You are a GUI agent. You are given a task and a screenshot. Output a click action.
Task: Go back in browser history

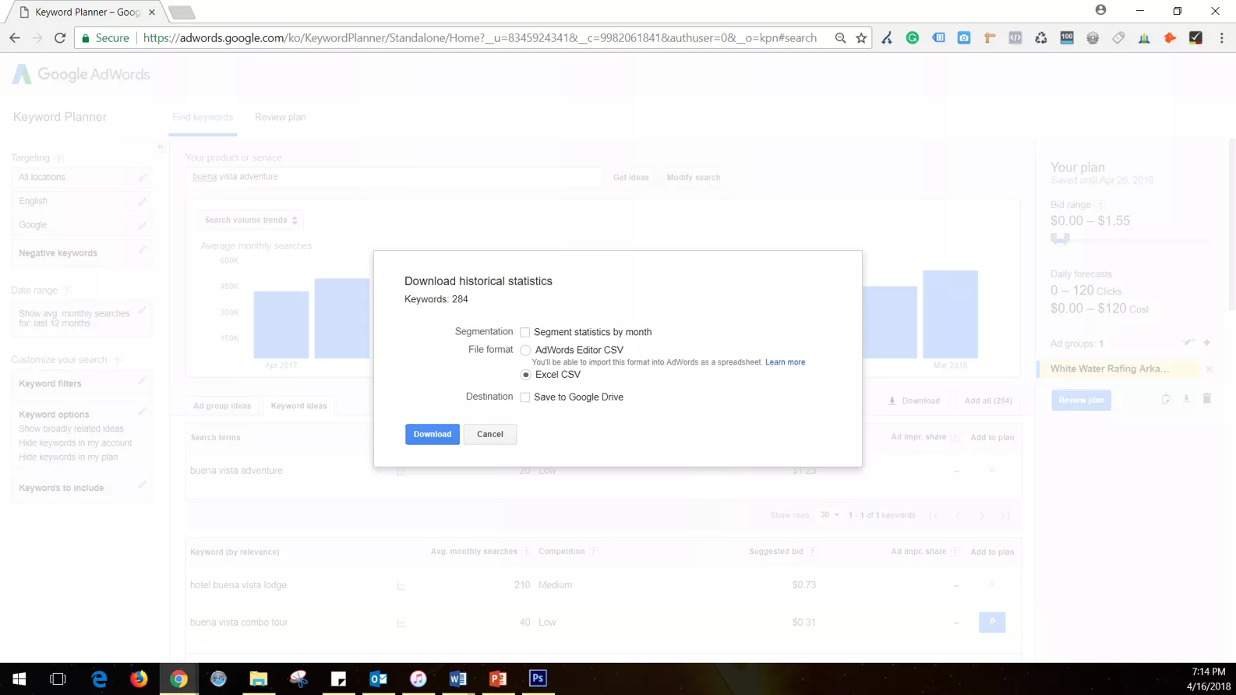coord(15,37)
